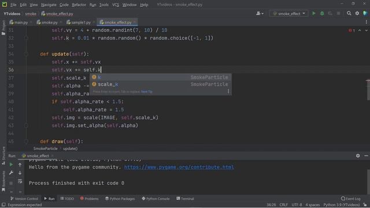
Task: Open the Navigate menu
Action: tap(49, 5)
